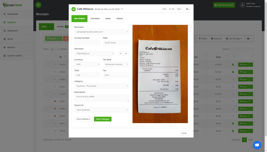
Task: Open the cloud download dropdown icon
Action: [249, 39]
